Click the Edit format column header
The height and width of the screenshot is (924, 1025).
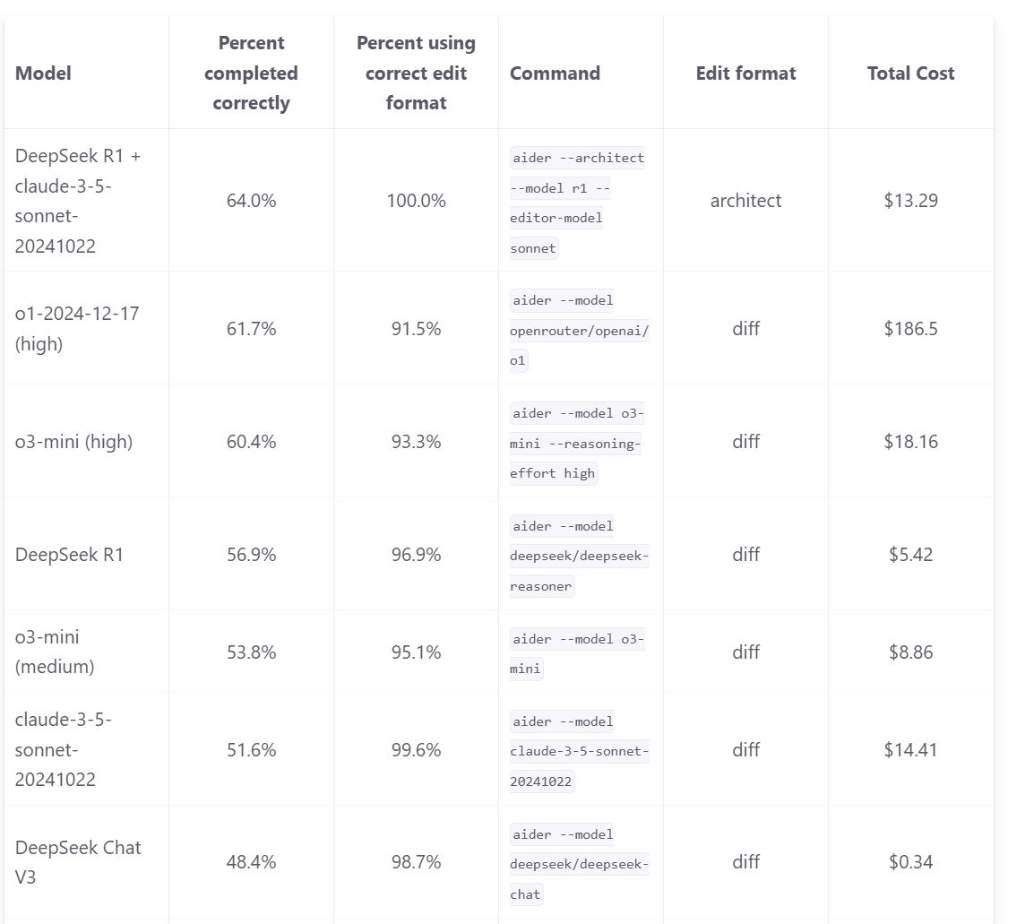(x=745, y=73)
